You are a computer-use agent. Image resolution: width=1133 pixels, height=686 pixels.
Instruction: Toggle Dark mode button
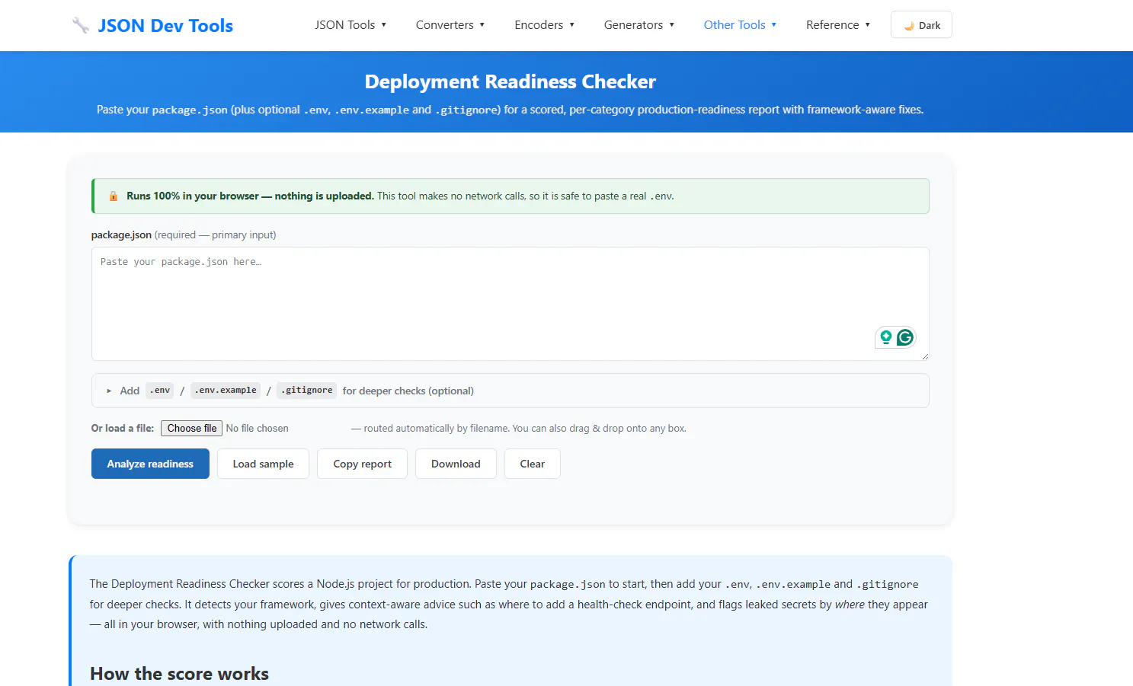coord(921,25)
